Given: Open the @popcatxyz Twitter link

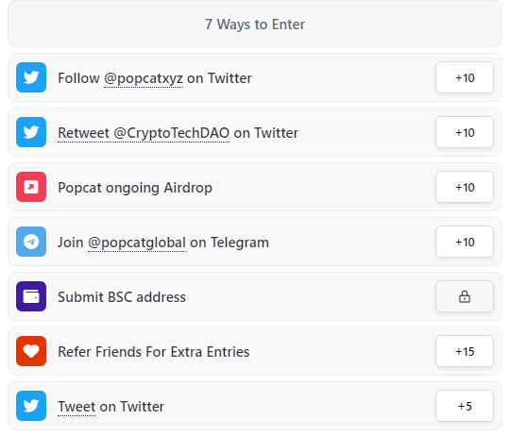Looking at the screenshot, I should click(144, 78).
